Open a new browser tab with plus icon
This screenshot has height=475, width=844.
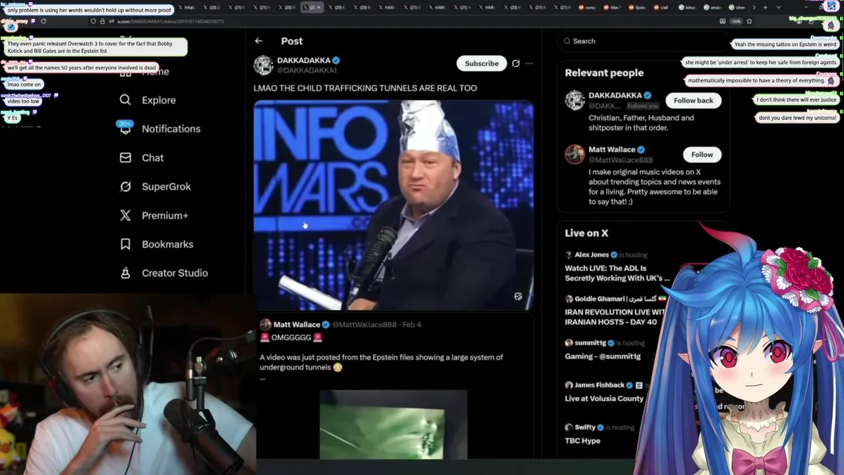click(765, 7)
